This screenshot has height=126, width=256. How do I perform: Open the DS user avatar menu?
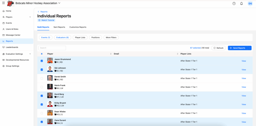[x=250, y=4]
